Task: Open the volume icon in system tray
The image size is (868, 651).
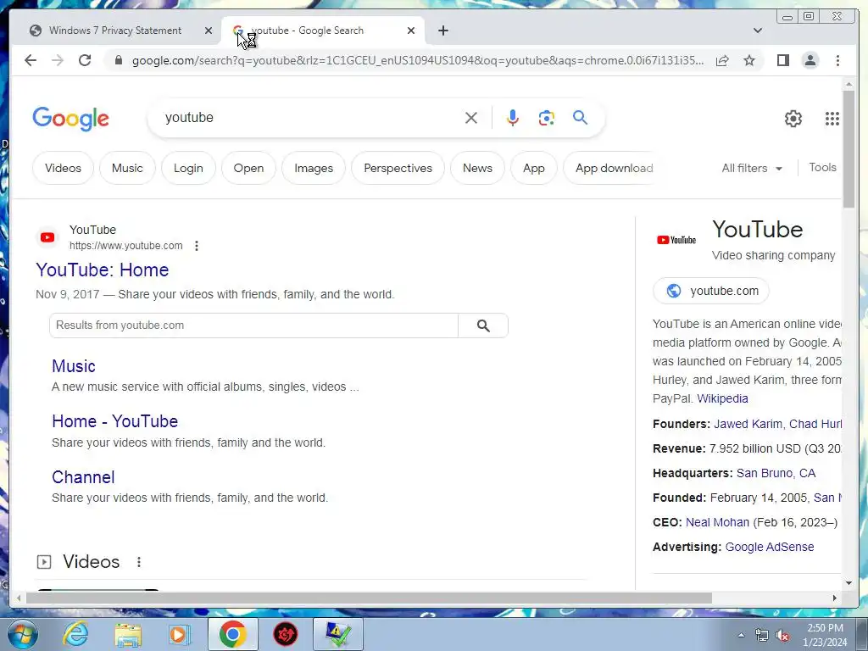Action: pyautogui.click(x=782, y=636)
